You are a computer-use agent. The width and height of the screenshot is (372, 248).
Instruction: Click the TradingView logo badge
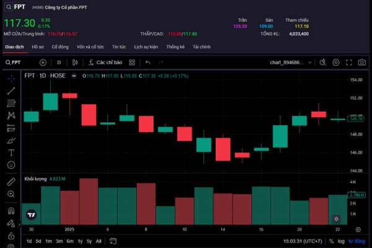pos(32,215)
